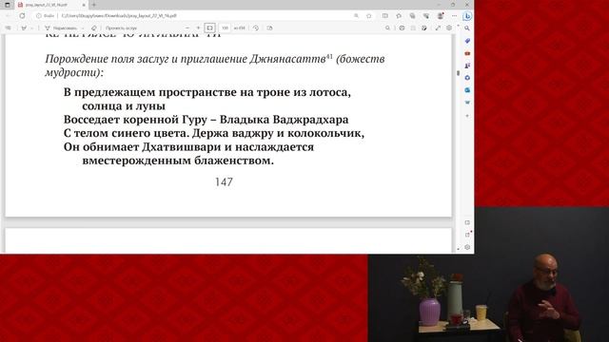Open the Bing Copilot sidebar button
Image resolution: width=609 pixels, height=342 pixels.
coord(467,16)
